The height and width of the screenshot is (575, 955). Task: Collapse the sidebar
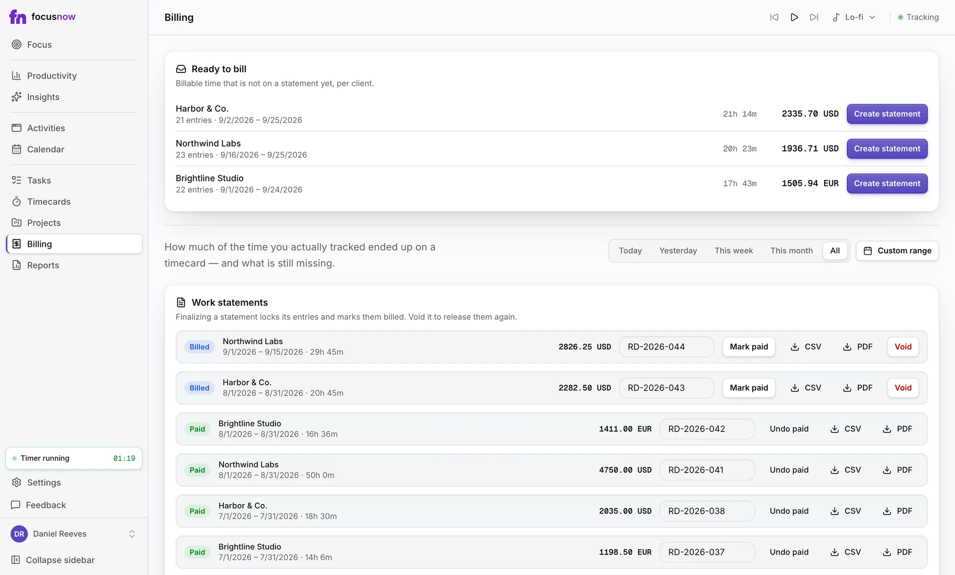[x=74, y=560]
